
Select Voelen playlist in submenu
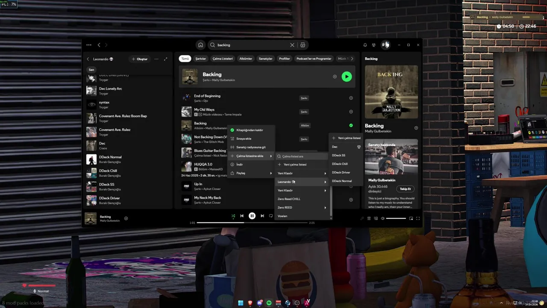(302, 216)
